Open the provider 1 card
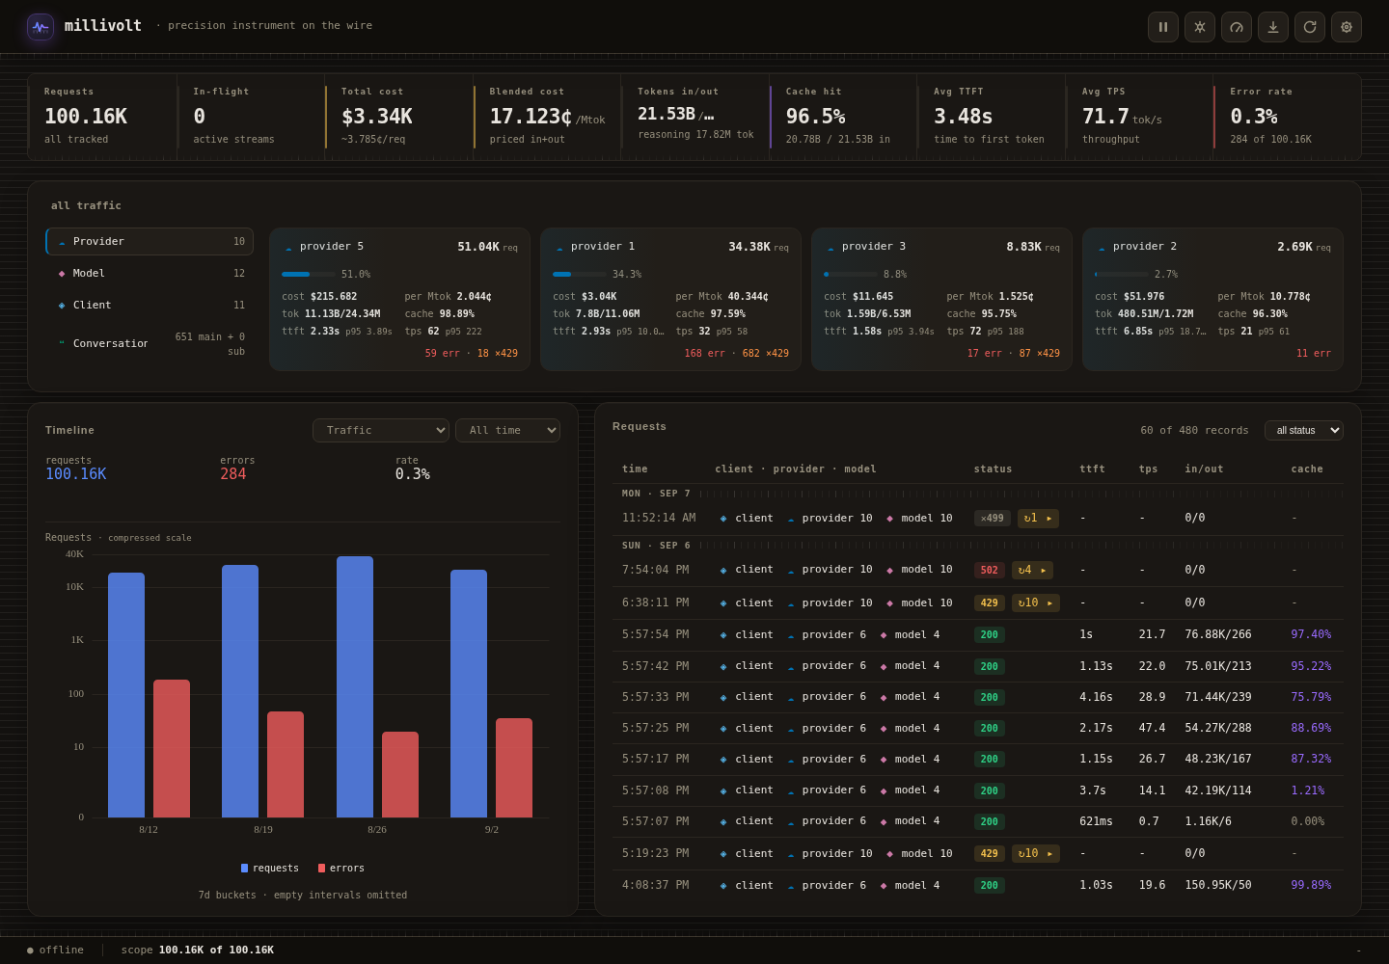The width and height of the screenshot is (1389, 964). [670, 300]
